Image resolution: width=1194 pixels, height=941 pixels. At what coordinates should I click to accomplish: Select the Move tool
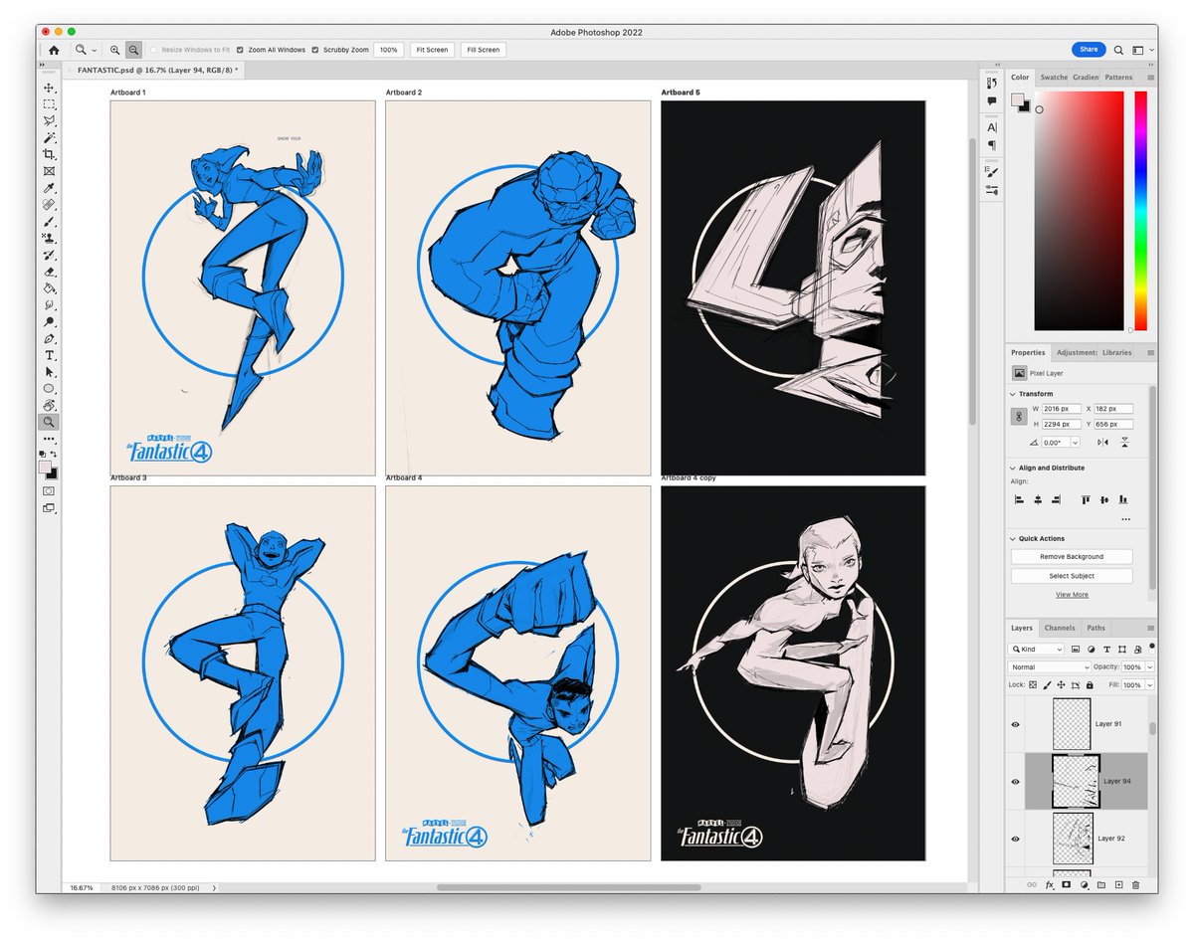pos(49,88)
